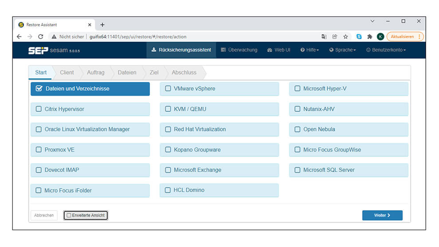439x247 pixels.
Task: Go back with the browser back arrow
Action: tap(19, 37)
